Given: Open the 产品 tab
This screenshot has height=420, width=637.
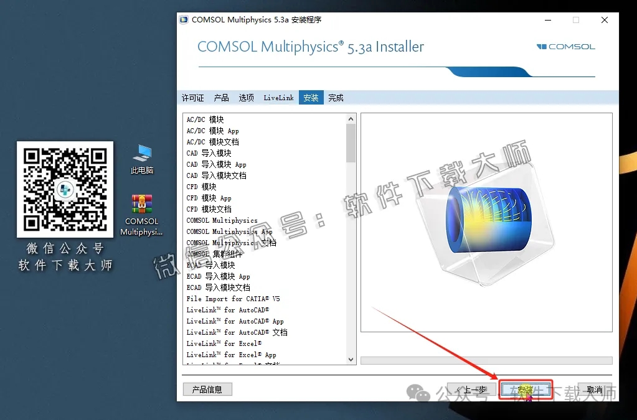Looking at the screenshot, I should [x=221, y=97].
